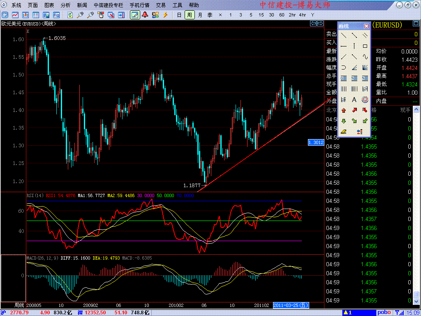Click the pobo logo in status bar
Screen dimensions: 421x316
coord(384,313)
